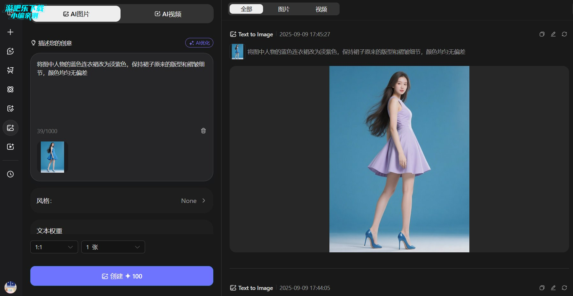573x296 pixels.
Task: Expand the 风格 None style selector
Action: tap(122, 200)
